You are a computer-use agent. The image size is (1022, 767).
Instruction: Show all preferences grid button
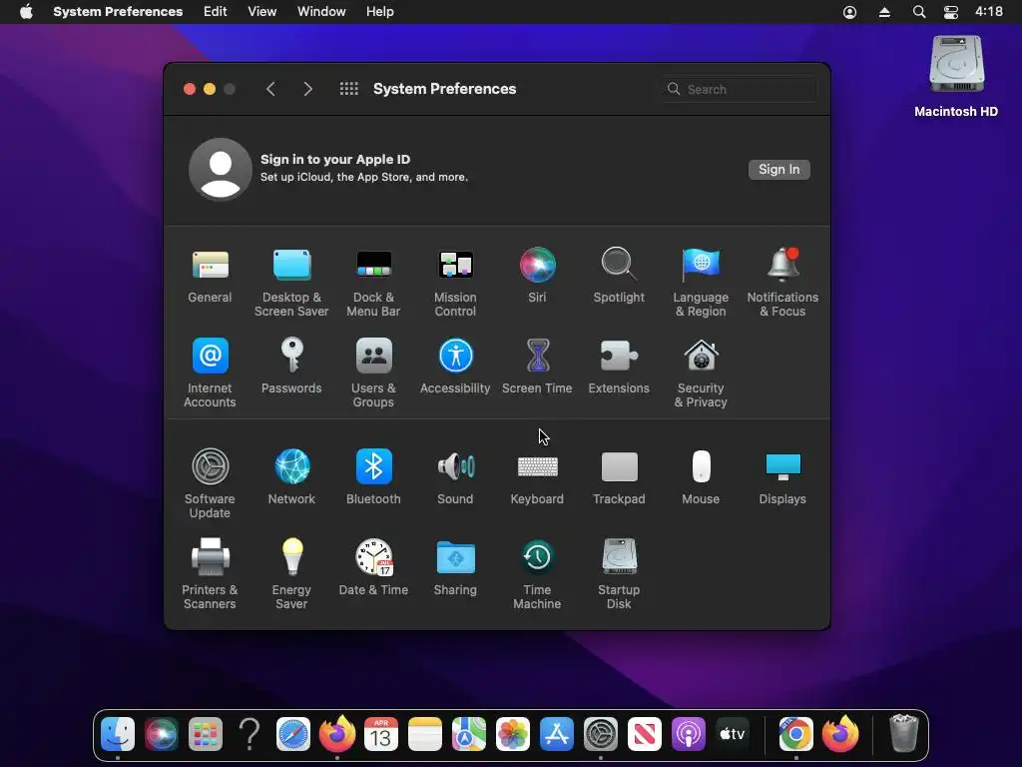click(x=348, y=89)
